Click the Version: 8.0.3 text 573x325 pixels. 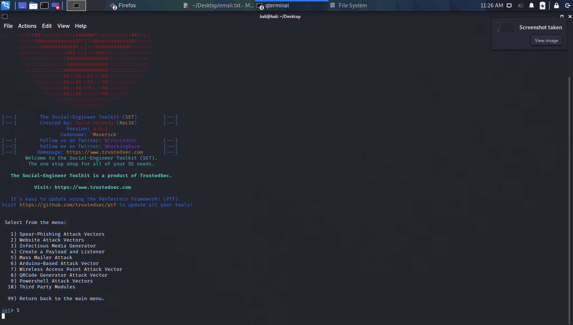click(87, 129)
